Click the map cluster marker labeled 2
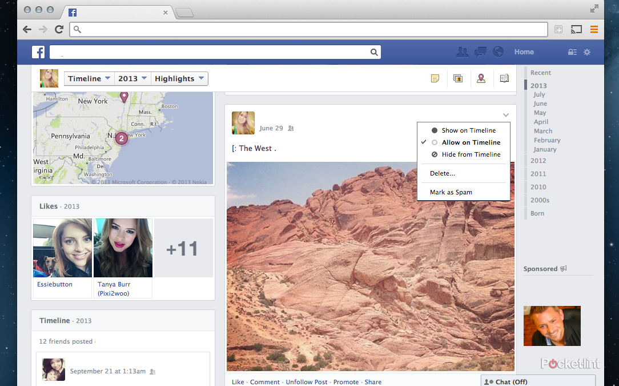Viewport: 619px width, 386px height. click(122, 138)
